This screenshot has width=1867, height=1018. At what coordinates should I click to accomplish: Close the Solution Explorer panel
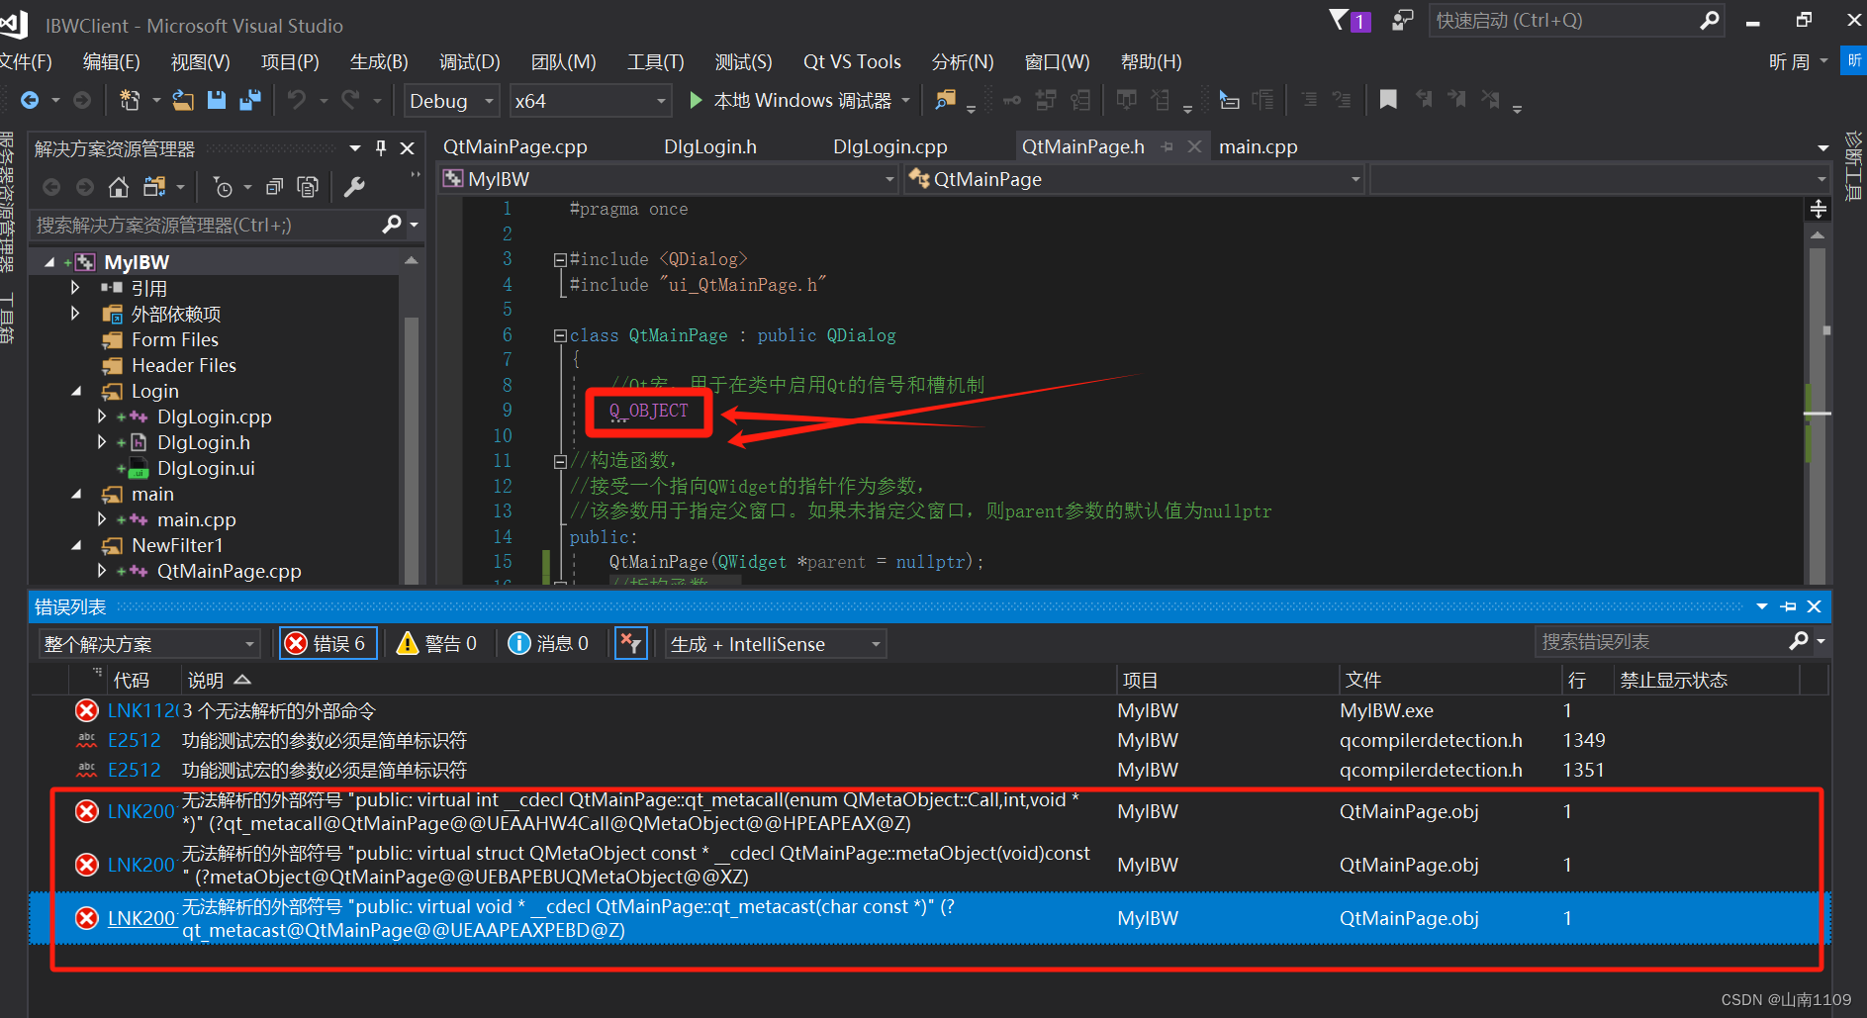pos(407,148)
